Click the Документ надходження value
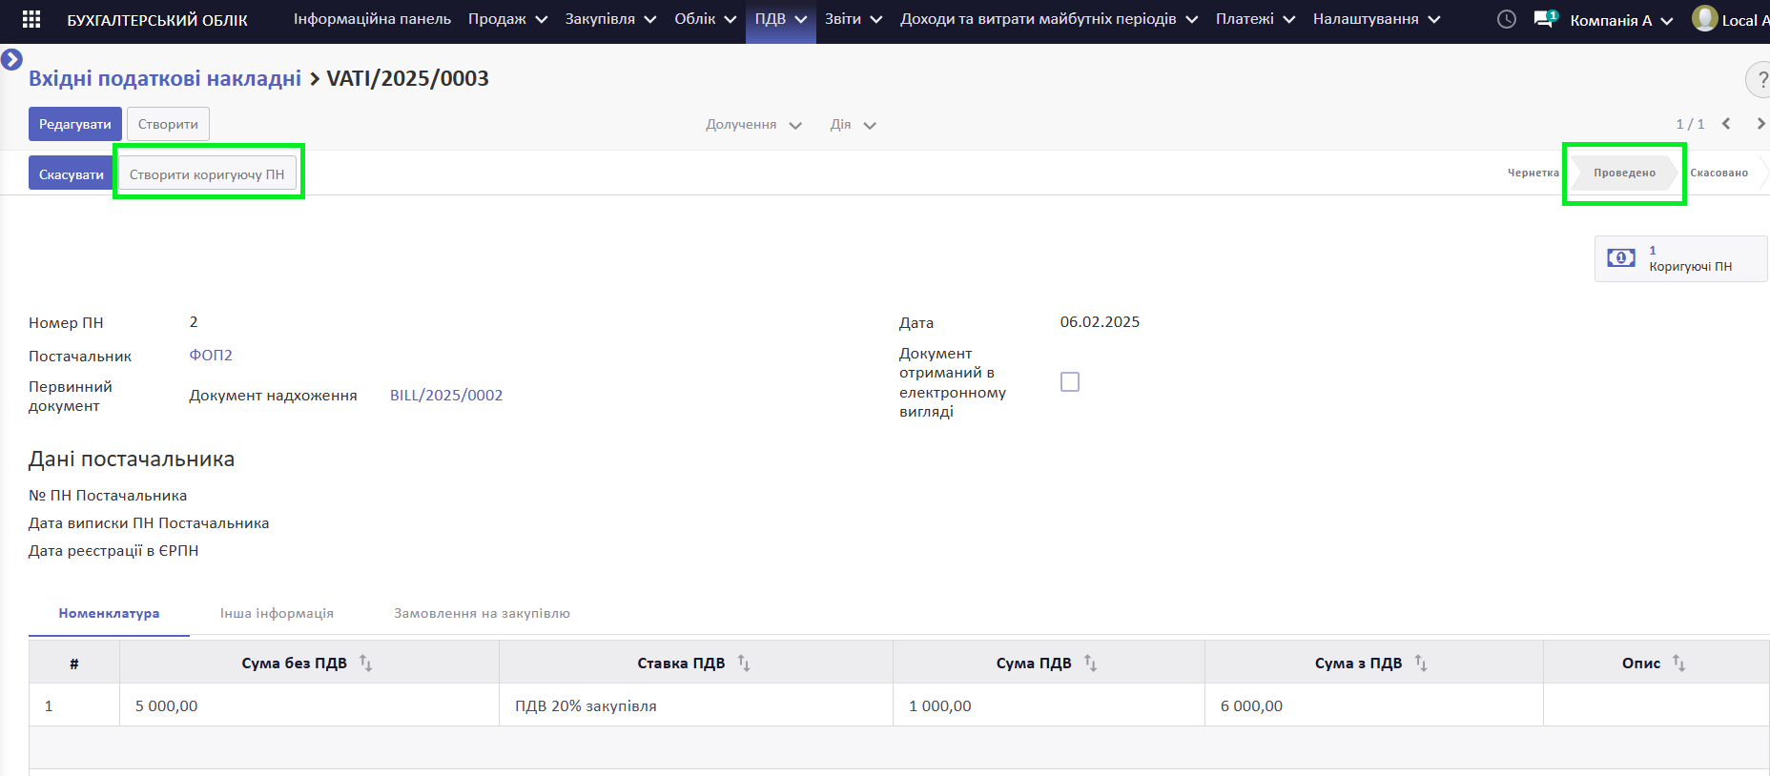Screen dimensions: 1770x776 [273, 395]
